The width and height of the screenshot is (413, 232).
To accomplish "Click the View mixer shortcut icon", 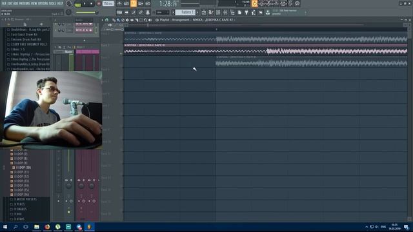I will (x=225, y=12).
